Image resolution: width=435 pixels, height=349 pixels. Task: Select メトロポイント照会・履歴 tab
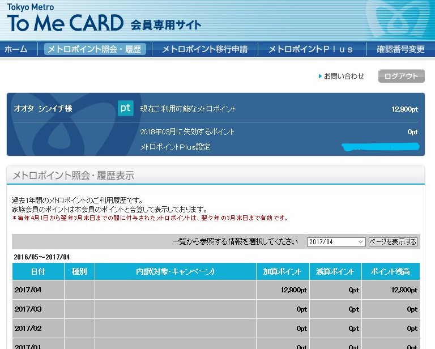click(x=95, y=49)
